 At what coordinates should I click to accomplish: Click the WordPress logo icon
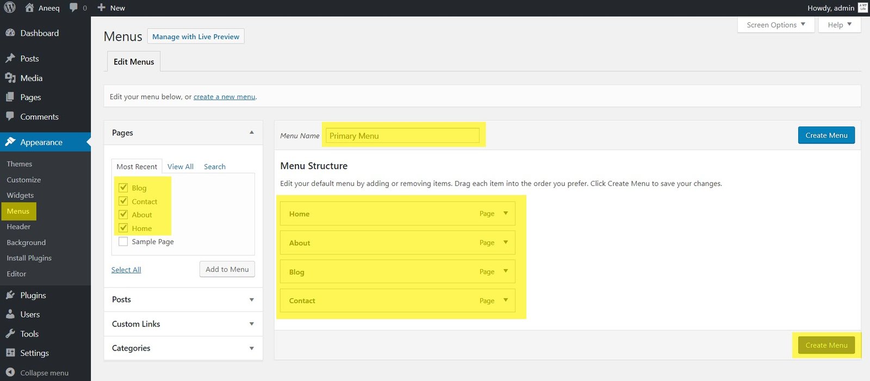[x=10, y=8]
